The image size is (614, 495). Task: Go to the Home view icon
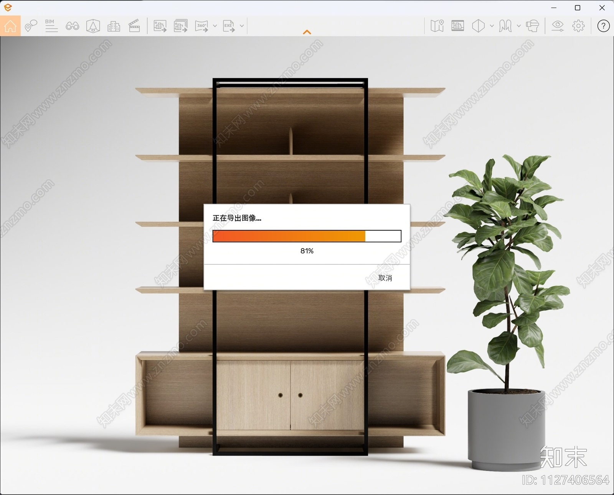(x=10, y=26)
